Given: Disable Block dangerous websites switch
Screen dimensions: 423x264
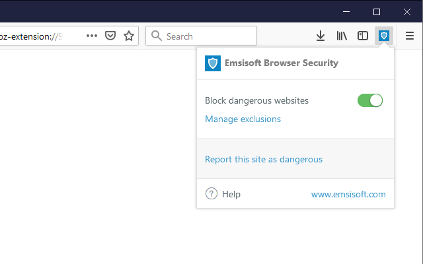Looking at the screenshot, I should (370, 100).
